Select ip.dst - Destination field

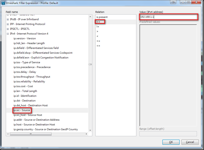click(x=24, y=101)
